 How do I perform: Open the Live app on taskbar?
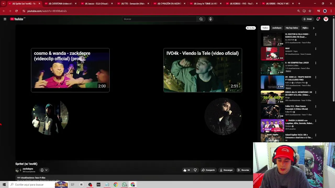[x=98, y=185]
